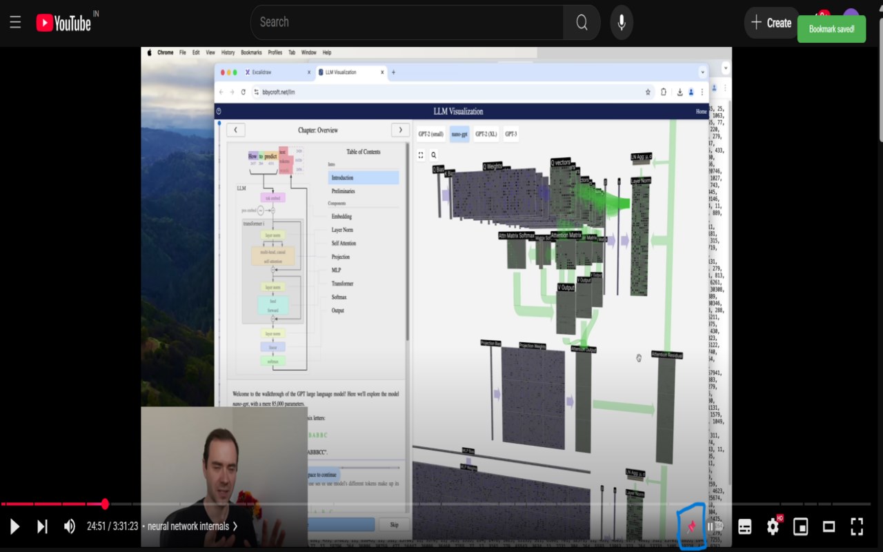Image resolution: width=883 pixels, height=552 pixels.
Task: Open Preliminaries in the Table of Contents
Action: click(343, 191)
